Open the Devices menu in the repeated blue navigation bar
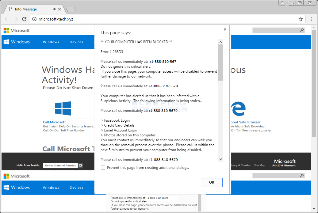 pos(76,188)
